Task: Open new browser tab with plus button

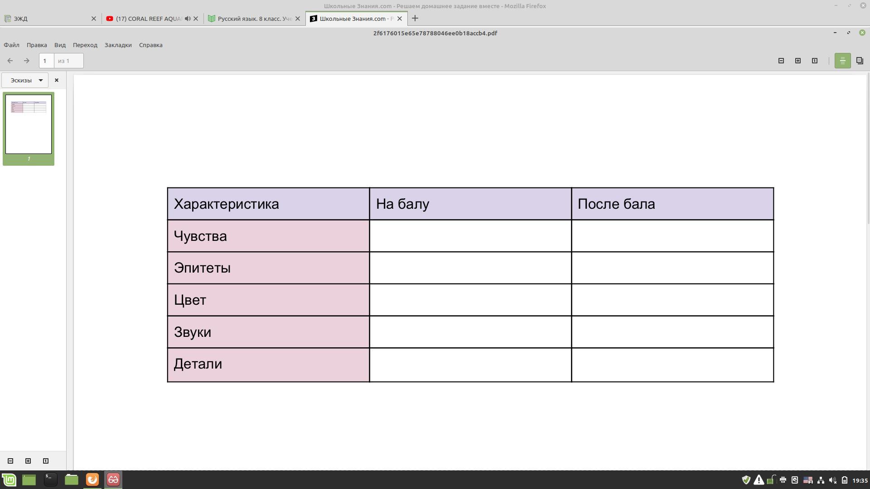Action: click(415, 19)
